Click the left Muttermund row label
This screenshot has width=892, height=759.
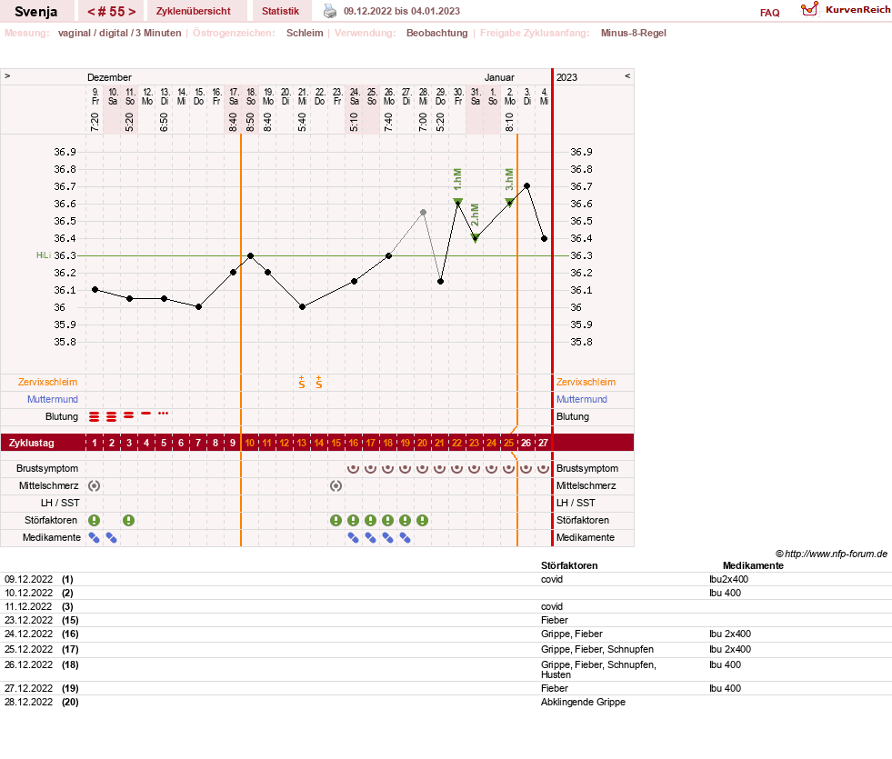tap(53, 399)
